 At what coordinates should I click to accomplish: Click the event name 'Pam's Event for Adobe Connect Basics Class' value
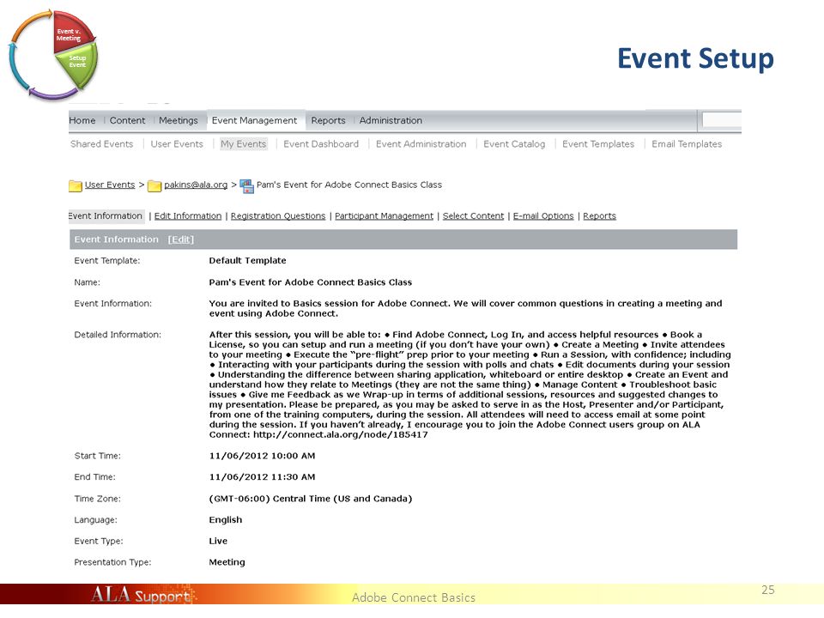pyautogui.click(x=310, y=282)
